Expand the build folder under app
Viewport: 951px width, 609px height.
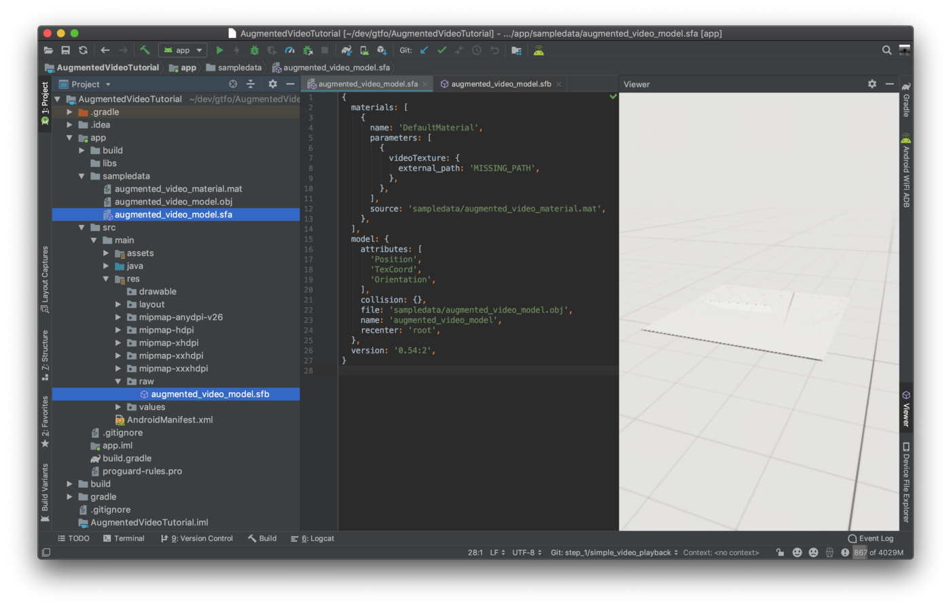pyautogui.click(x=81, y=150)
